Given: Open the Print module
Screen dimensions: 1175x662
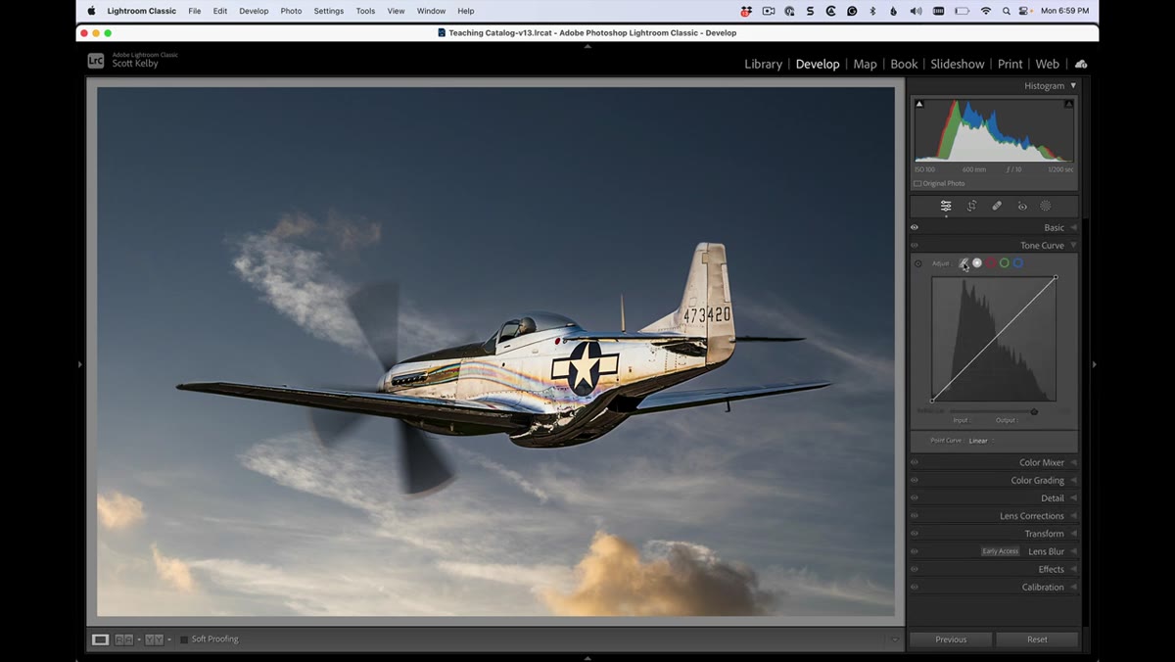Looking at the screenshot, I should coord(1010,64).
